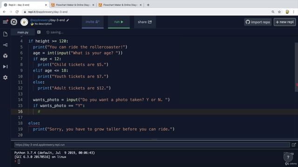Click the 'if age < 12:' line
The height and width of the screenshot is (167, 298).
(x=47, y=59)
